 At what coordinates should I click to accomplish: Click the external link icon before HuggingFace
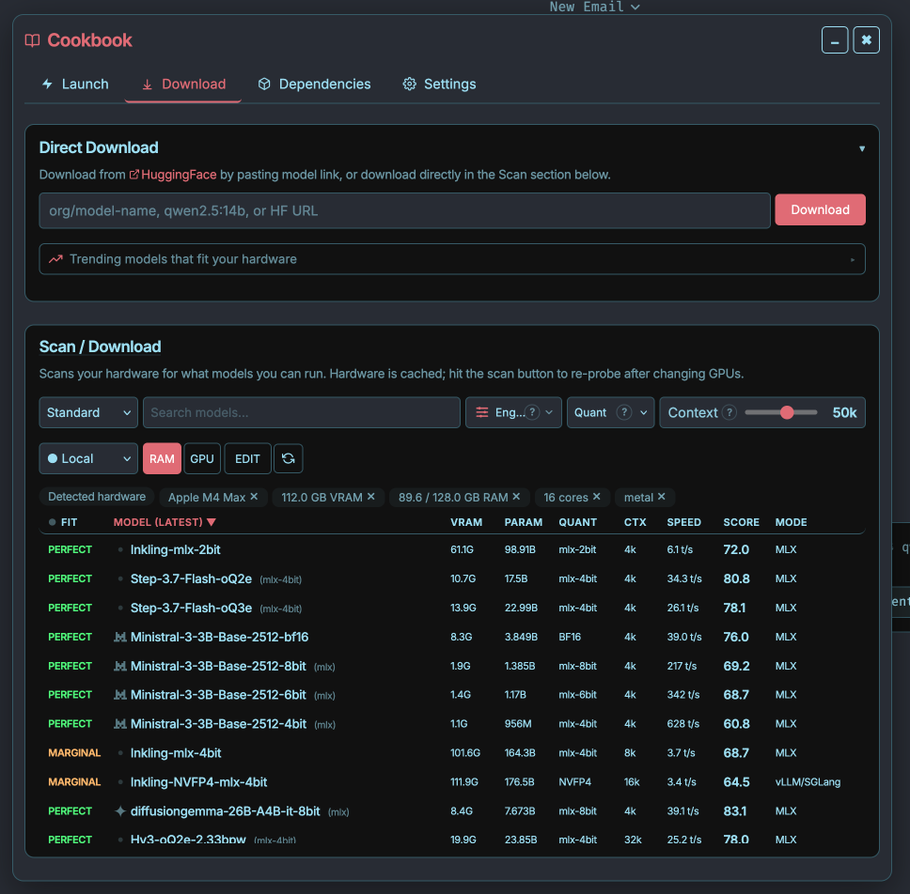(x=134, y=175)
